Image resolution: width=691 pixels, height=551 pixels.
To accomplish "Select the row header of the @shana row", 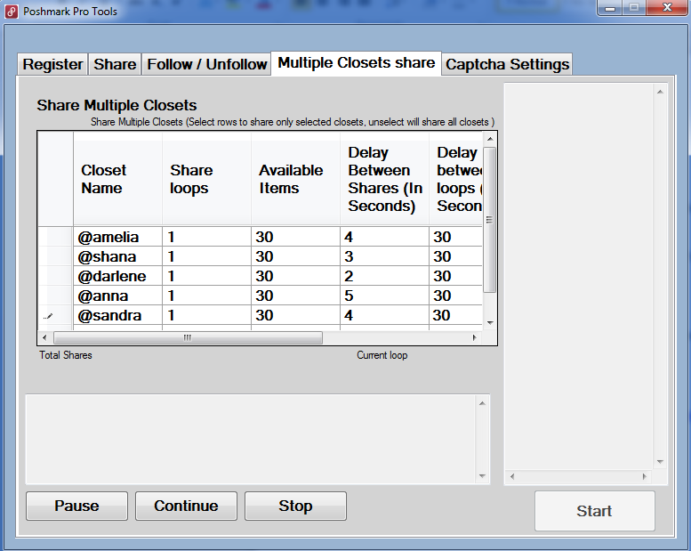I will pos(55,256).
